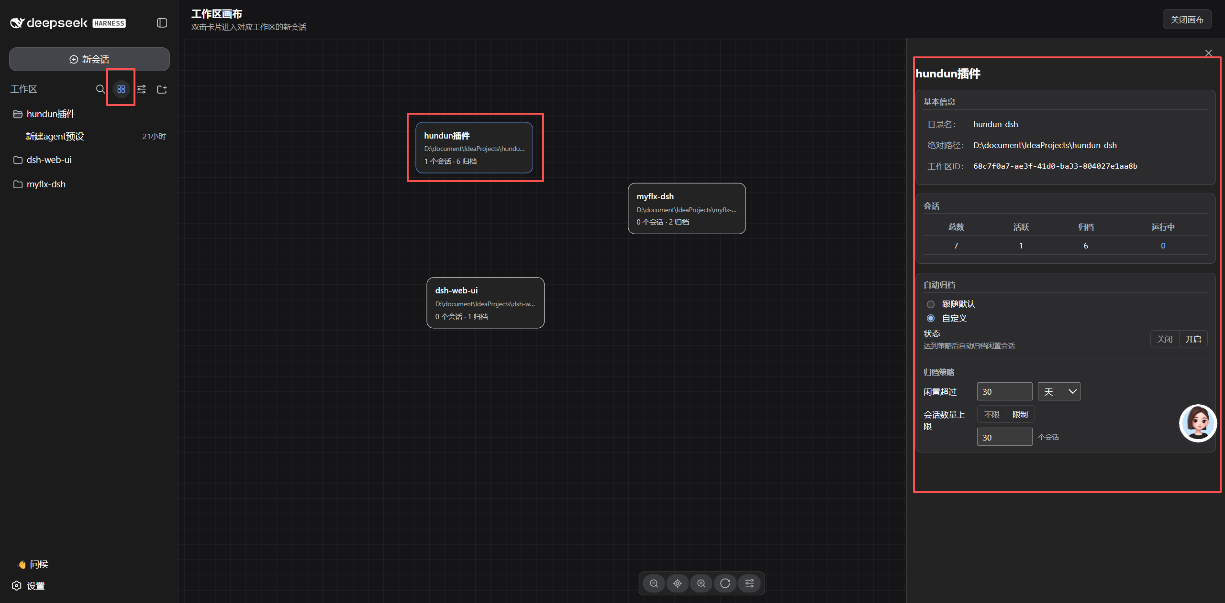The image size is (1225, 603).
Task: Refresh the canvas layout
Action: click(725, 583)
